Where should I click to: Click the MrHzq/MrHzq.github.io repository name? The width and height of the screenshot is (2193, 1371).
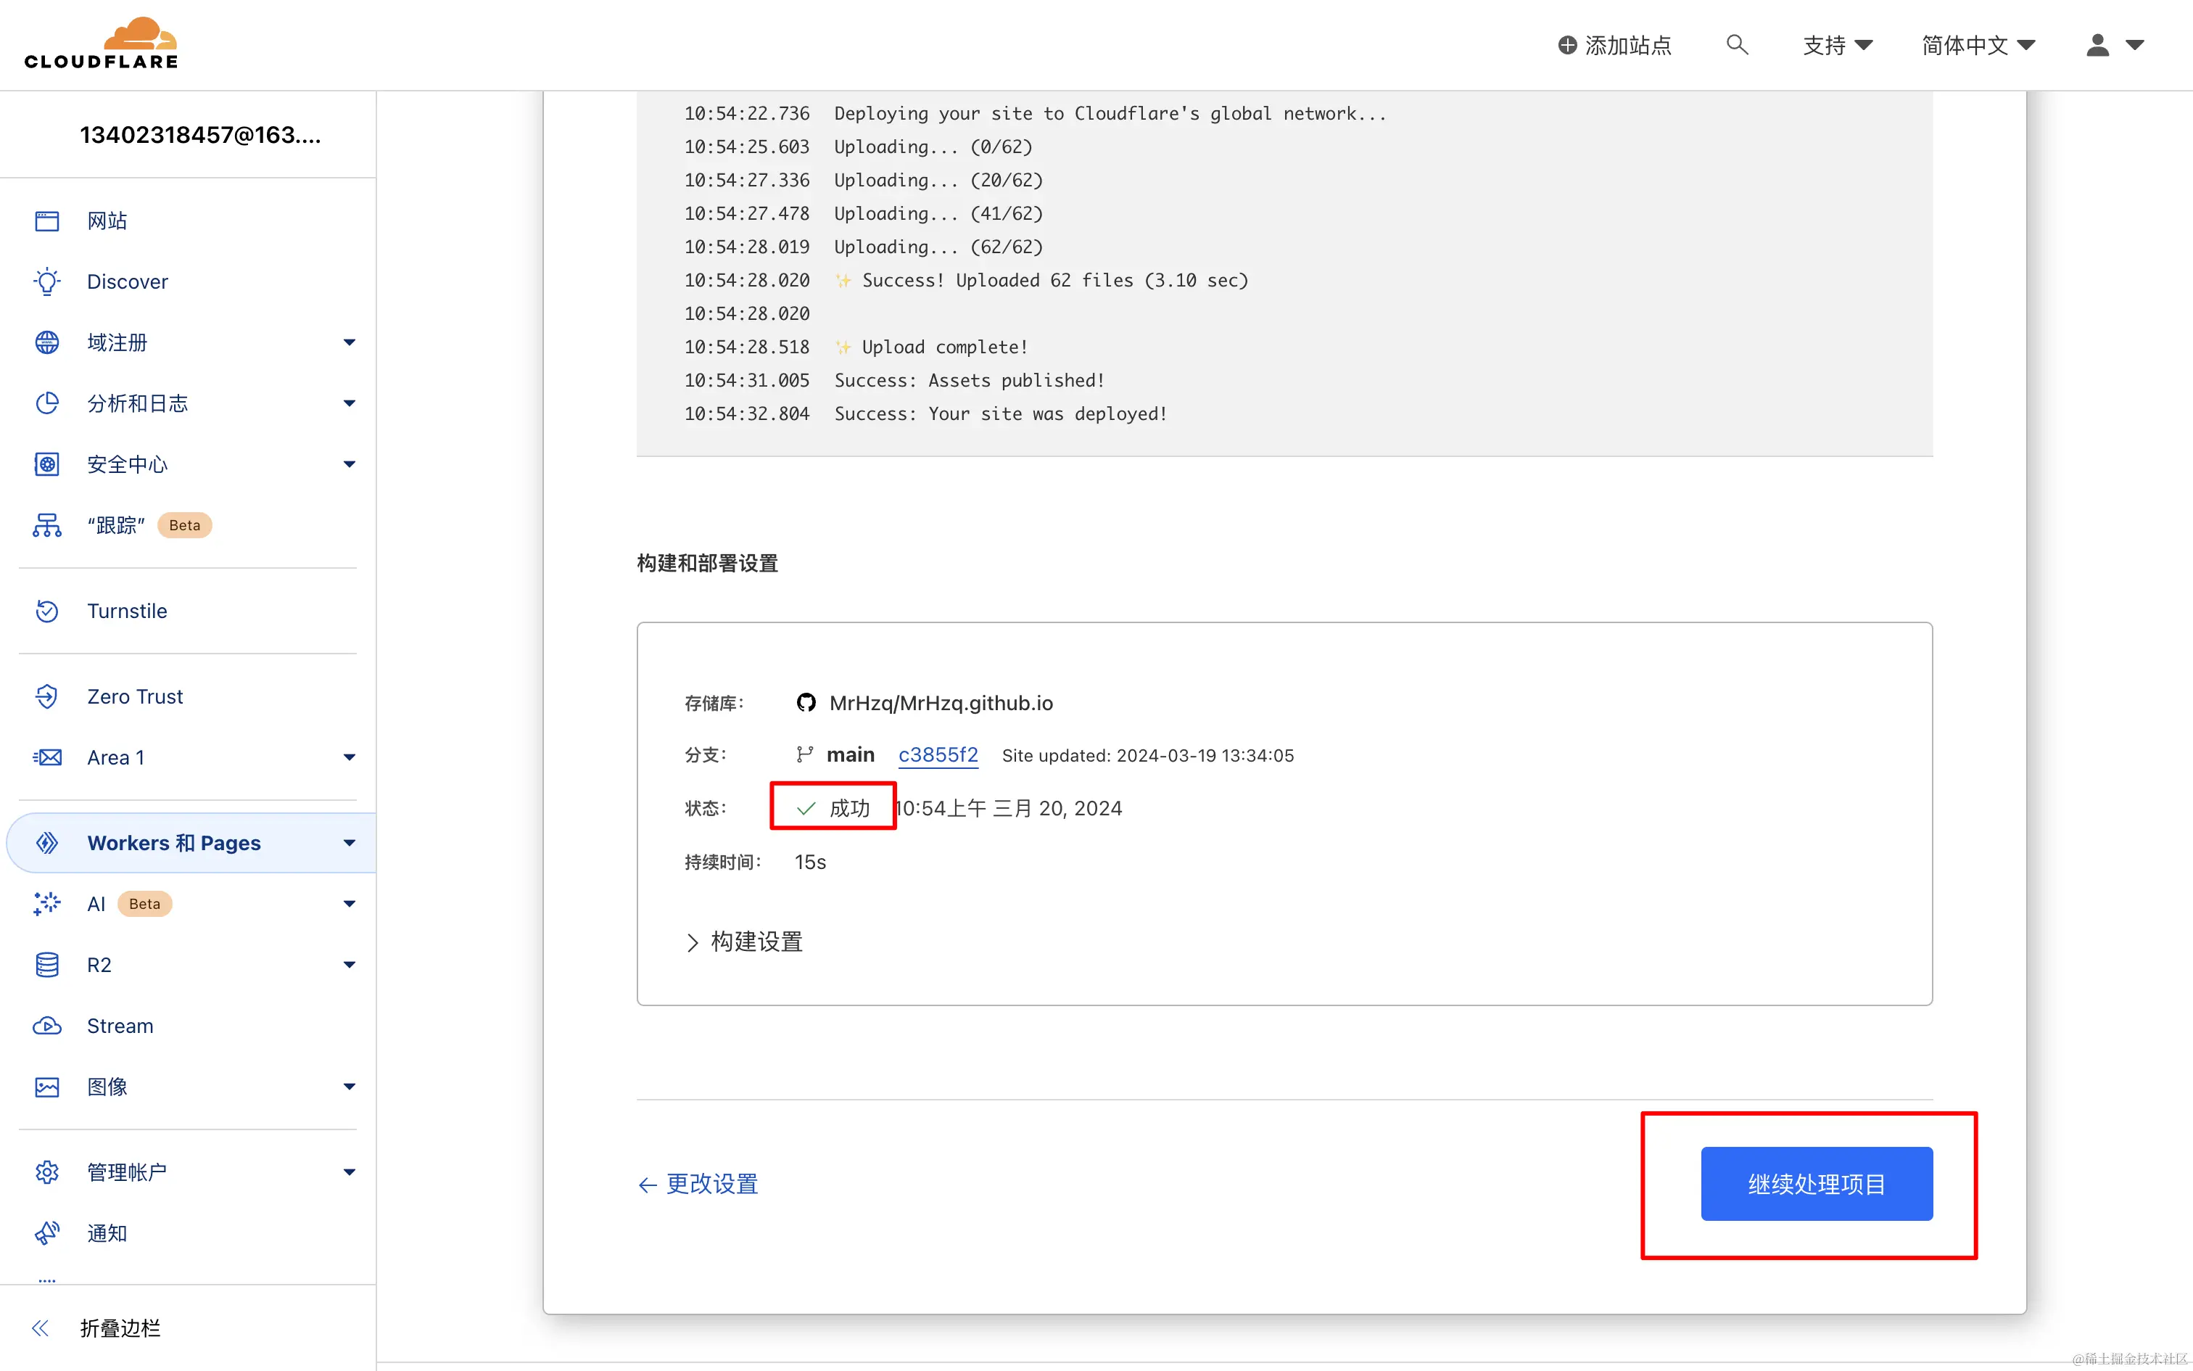click(x=941, y=703)
